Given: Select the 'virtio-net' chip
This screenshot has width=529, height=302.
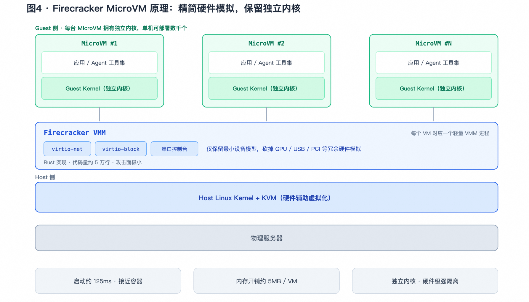Looking at the screenshot, I should (67, 149).
